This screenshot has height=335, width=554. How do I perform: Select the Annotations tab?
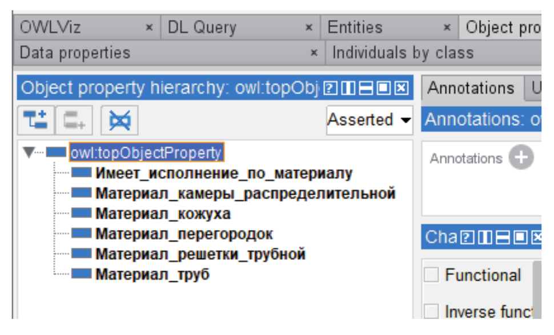[x=471, y=88]
